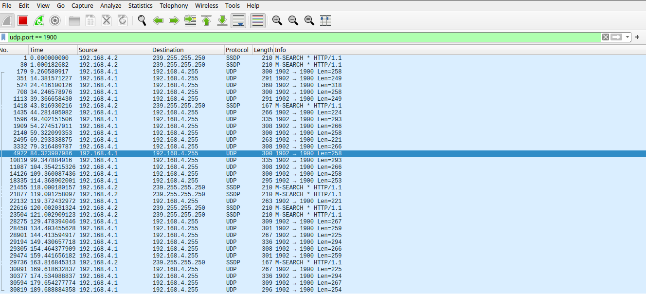Select highlighted packet 4922 row
The width and height of the screenshot is (646, 296).
(x=323, y=153)
